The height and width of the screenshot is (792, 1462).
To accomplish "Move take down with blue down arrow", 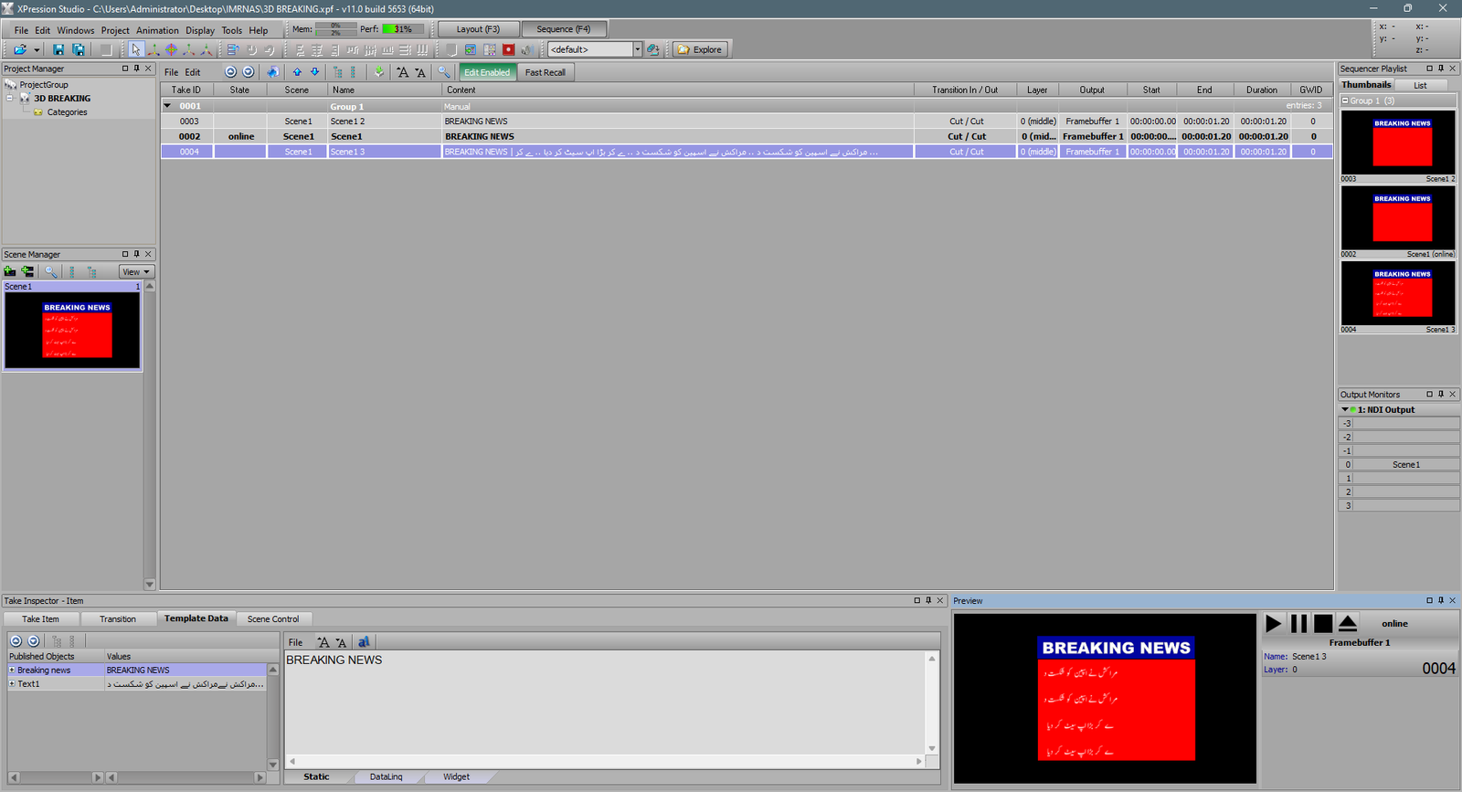I will pos(315,72).
